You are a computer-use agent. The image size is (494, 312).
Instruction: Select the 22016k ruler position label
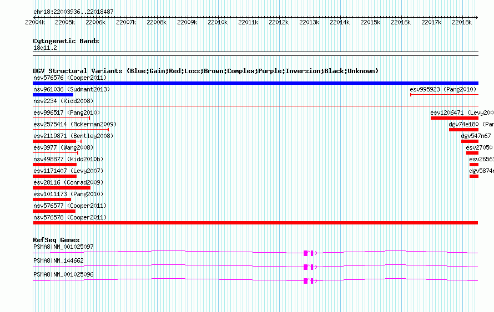coord(401,22)
